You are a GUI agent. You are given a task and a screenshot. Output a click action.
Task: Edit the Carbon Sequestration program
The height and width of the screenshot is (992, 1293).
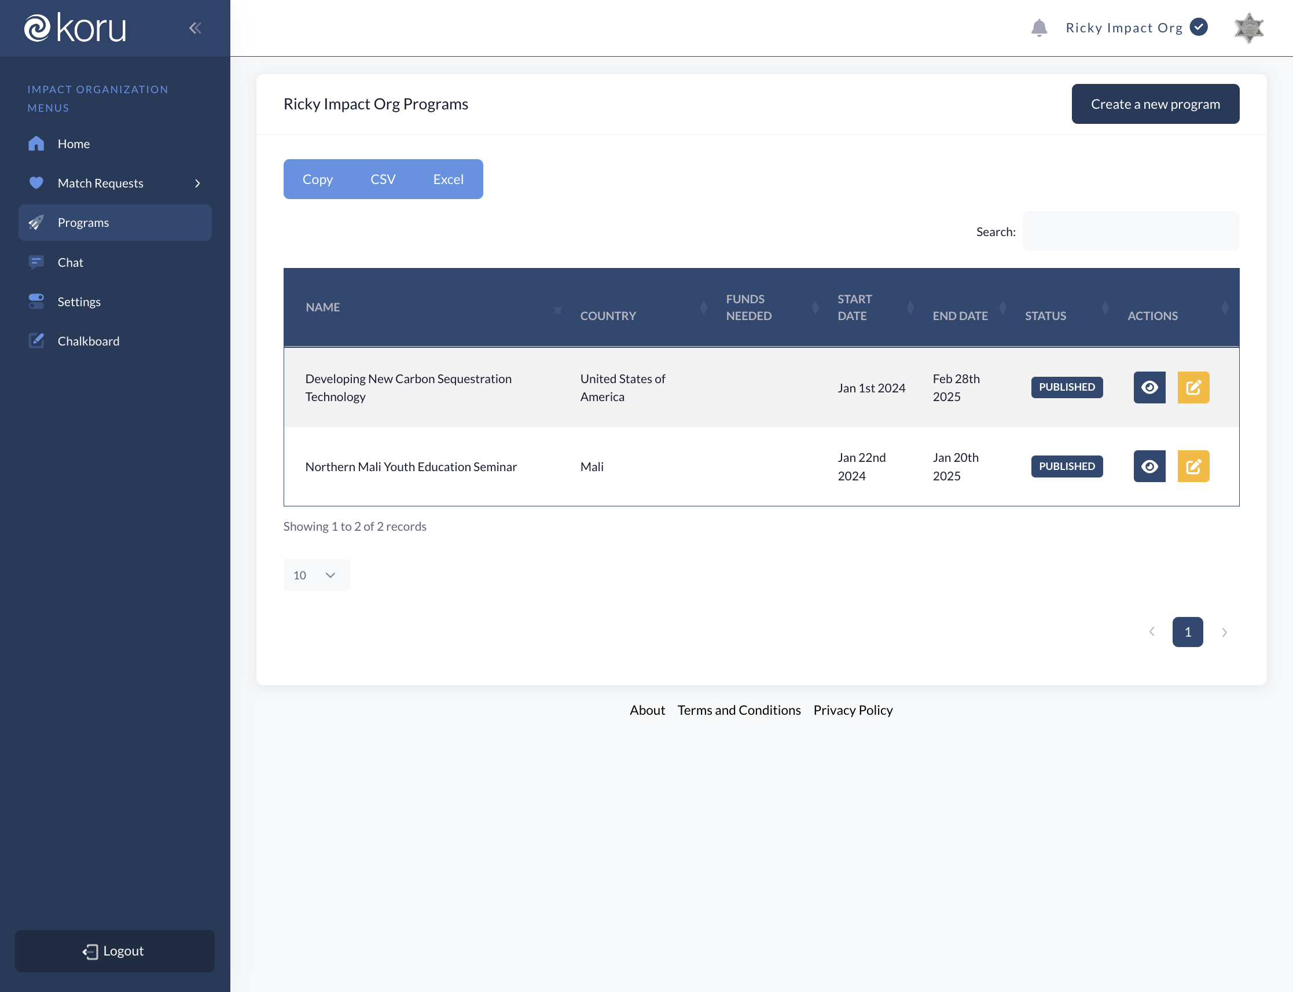[1193, 387]
